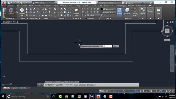Select the Line tool in Draw panel
Image resolution: width=176 pixels, height=99 pixels.
[x=46, y=12]
